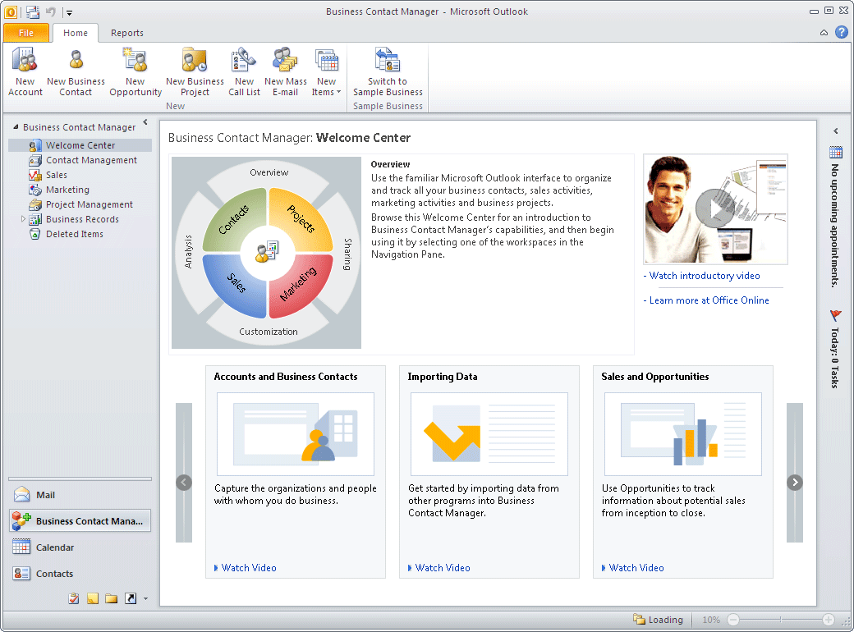
Task: Switch to Sample Business database
Action: (388, 72)
